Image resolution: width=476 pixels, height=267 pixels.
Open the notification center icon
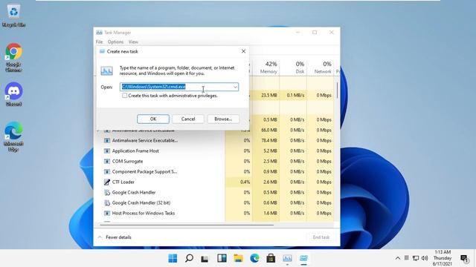coord(464,259)
